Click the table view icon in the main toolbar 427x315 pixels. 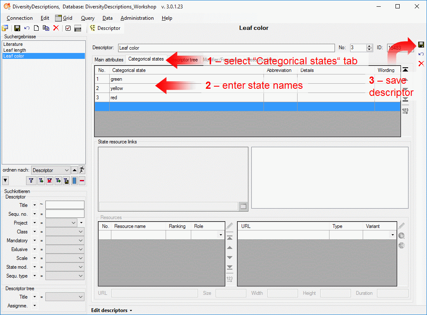78,28
